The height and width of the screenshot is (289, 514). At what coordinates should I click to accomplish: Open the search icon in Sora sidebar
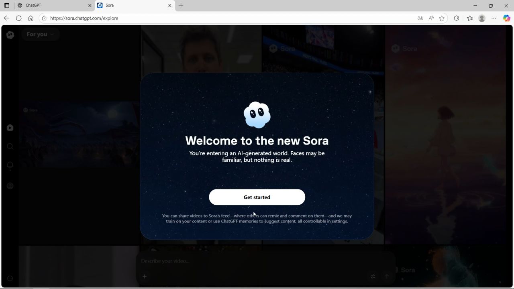coord(10,147)
